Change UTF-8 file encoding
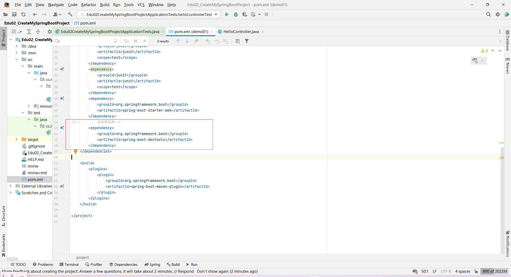The height and width of the screenshot is (277, 511). [446, 271]
